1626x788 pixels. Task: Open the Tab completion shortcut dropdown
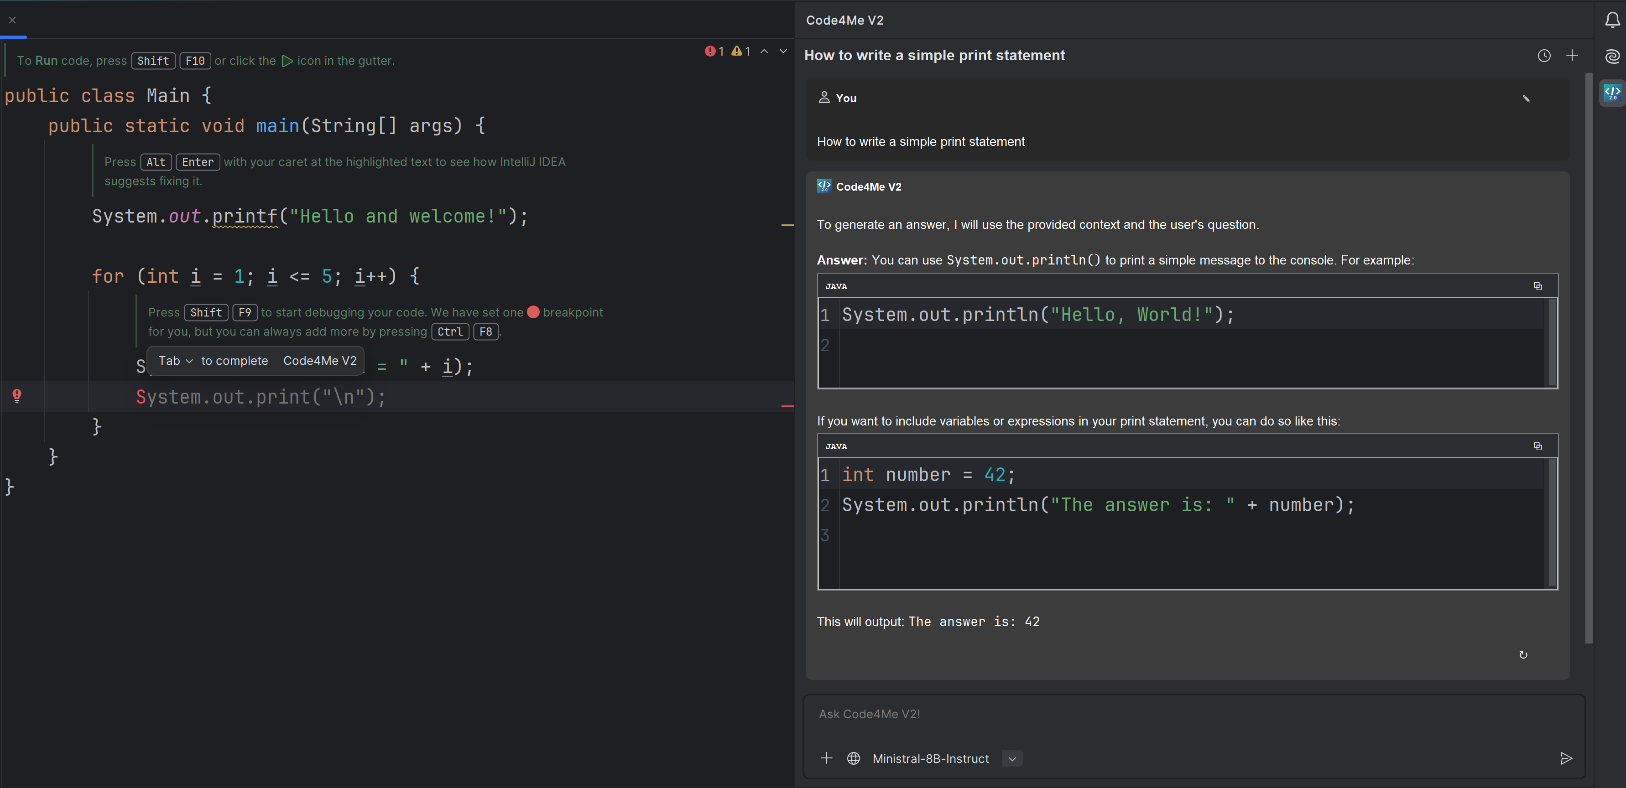(x=189, y=361)
